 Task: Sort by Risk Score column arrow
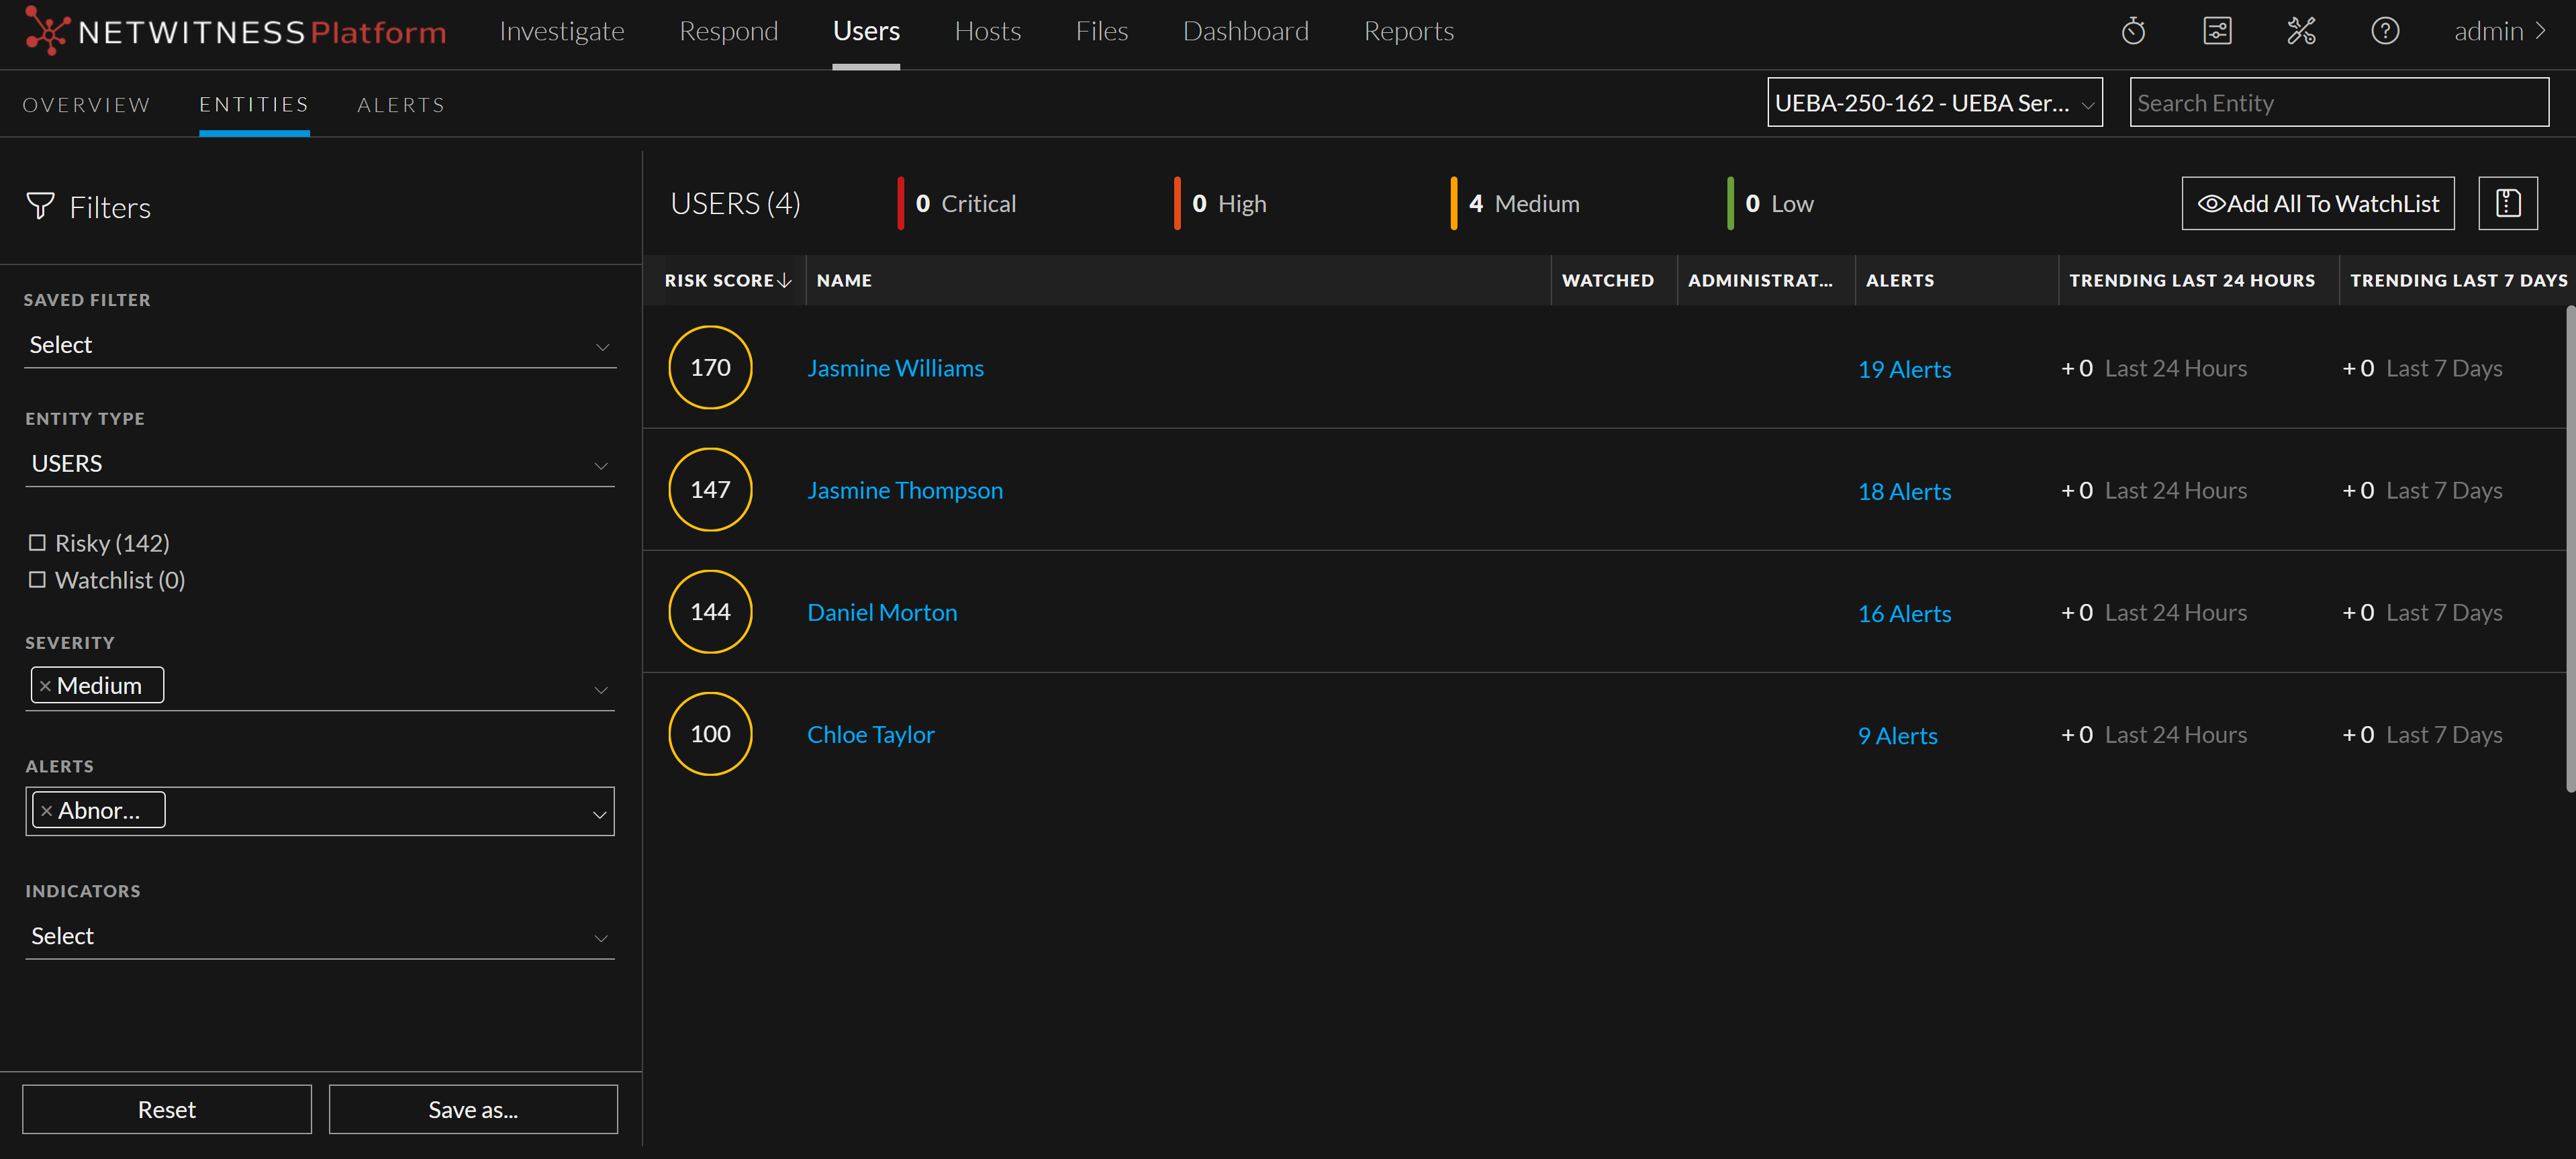(x=785, y=281)
